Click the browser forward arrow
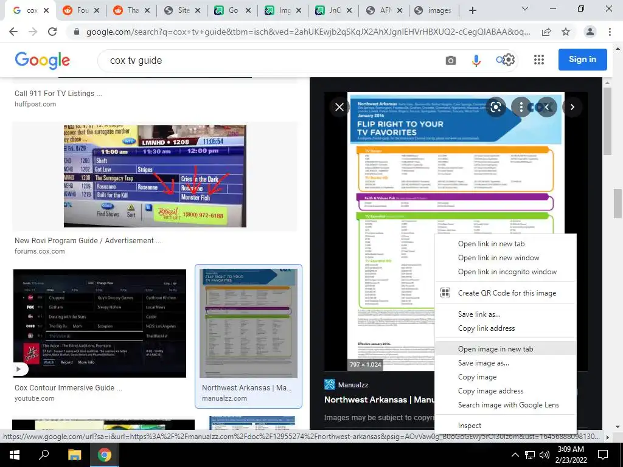623x467 pixels. tap(33, 32)
